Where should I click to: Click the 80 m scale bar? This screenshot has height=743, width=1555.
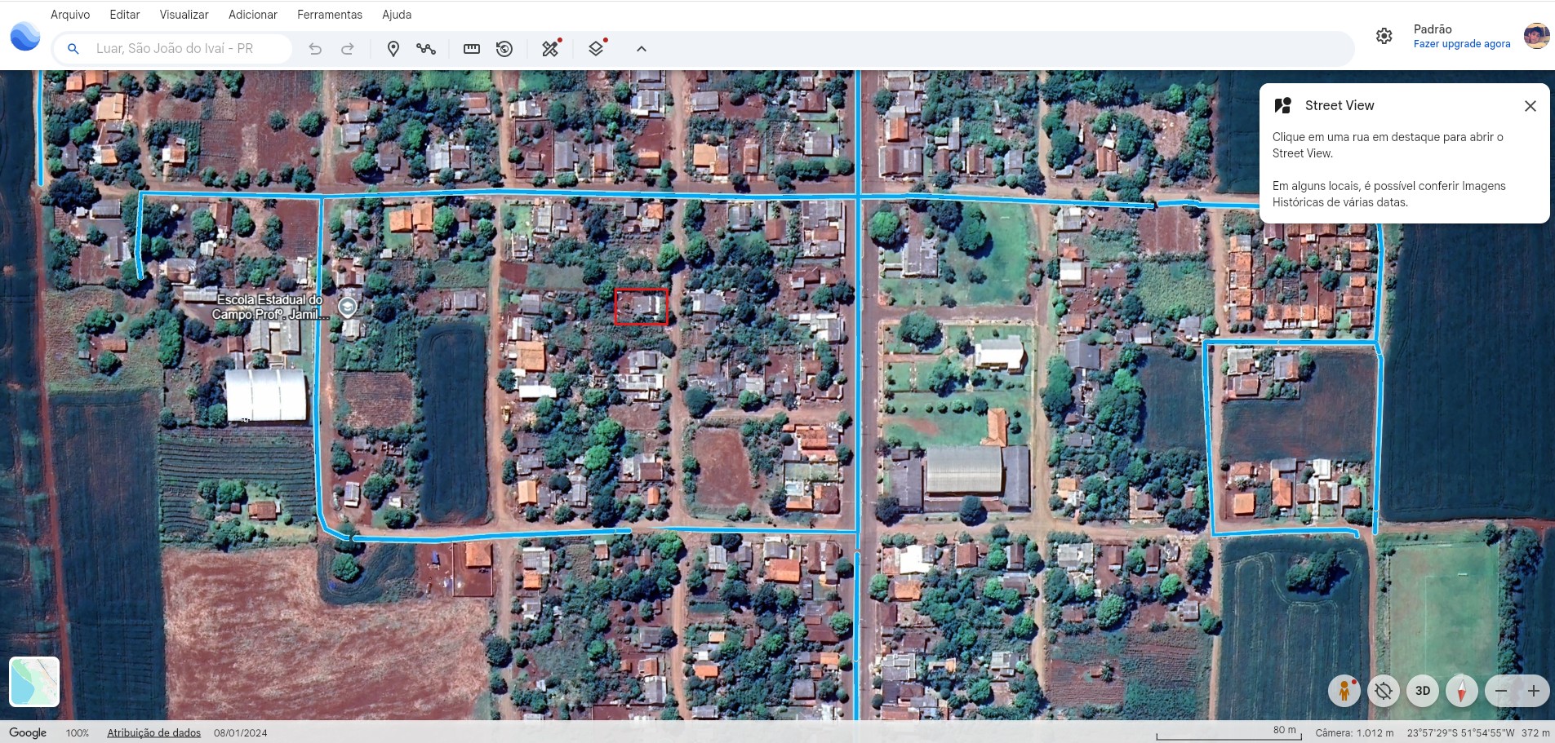pyautogui.click(x=1228, y=733)
